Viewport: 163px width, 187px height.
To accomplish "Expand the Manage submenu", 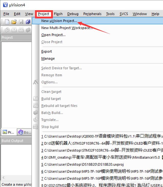I will click(98, 59).
